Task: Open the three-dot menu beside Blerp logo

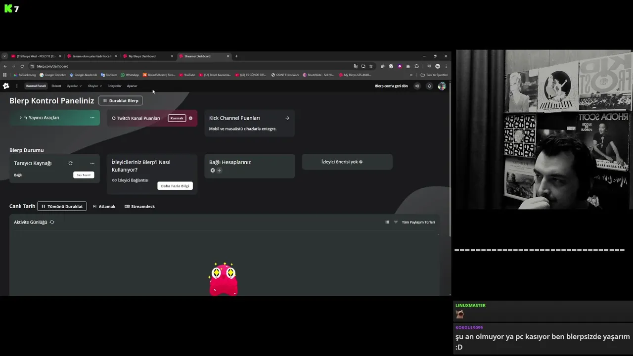Action: click(x=17, y=86)
